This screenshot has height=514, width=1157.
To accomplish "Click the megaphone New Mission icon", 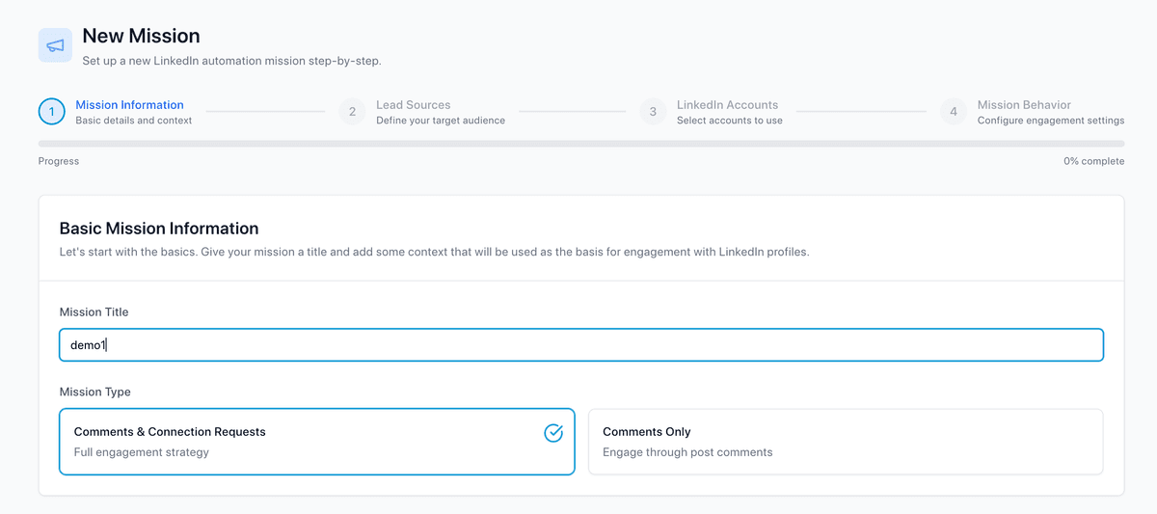I will [x=56, y=45].
